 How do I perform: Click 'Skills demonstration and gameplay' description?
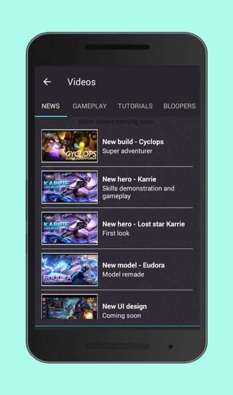[x=138, y=192]
